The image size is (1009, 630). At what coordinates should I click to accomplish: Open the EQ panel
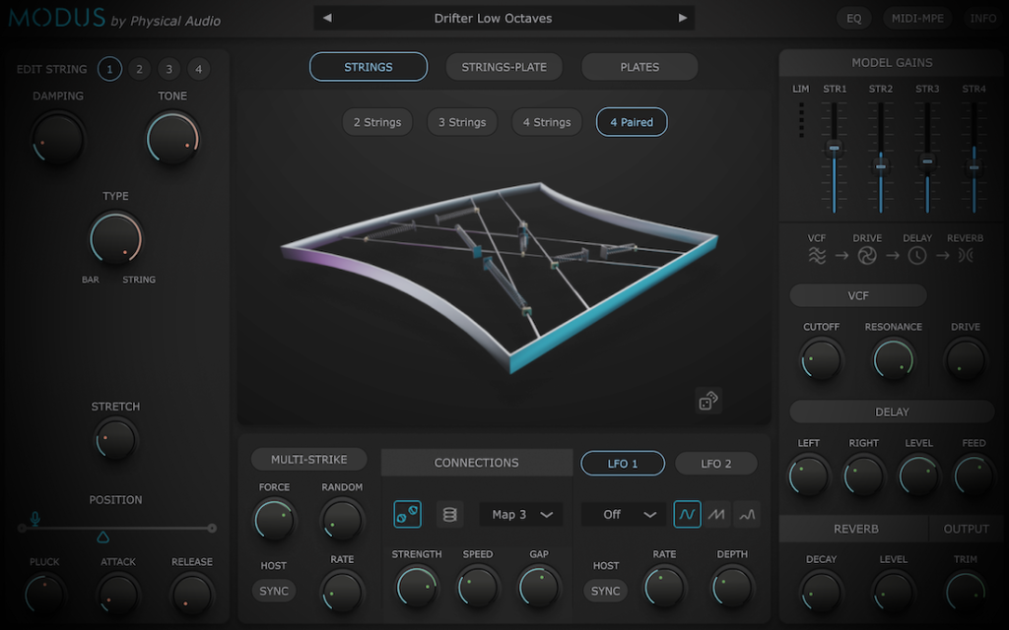click(x=853, y=18)
